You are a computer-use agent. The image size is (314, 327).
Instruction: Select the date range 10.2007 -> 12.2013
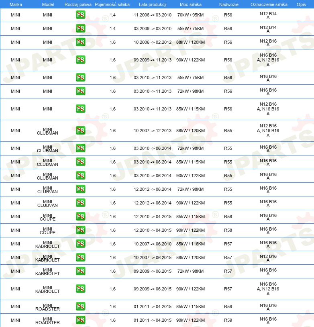pos(153,131)
